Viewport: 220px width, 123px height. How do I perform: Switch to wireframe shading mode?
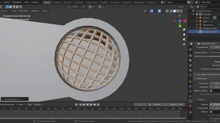click(x=171, y=11)
